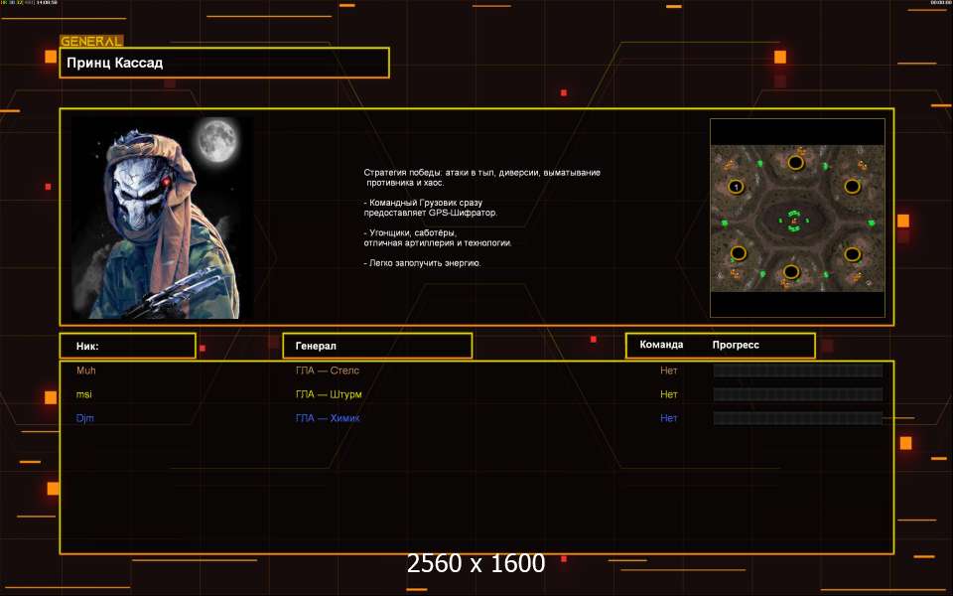953x596 pixels.
Task: Pick the bottom-left start position on minimap
Action: [x=738, y=253]
